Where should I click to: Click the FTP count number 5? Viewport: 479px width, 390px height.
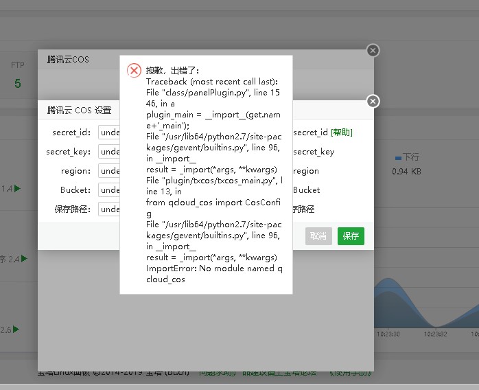pyautogui.click(x=18, y=84)
